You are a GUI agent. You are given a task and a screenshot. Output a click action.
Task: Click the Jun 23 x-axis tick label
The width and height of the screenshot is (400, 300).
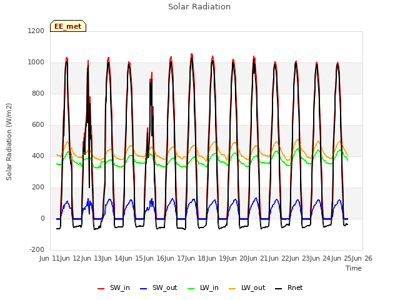[x=300, y=258]
